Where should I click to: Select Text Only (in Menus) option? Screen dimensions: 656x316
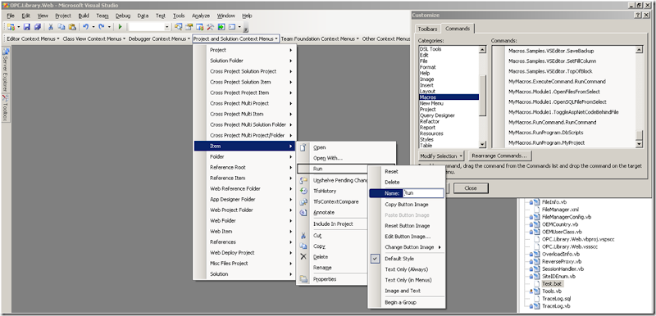pos(408,280)
